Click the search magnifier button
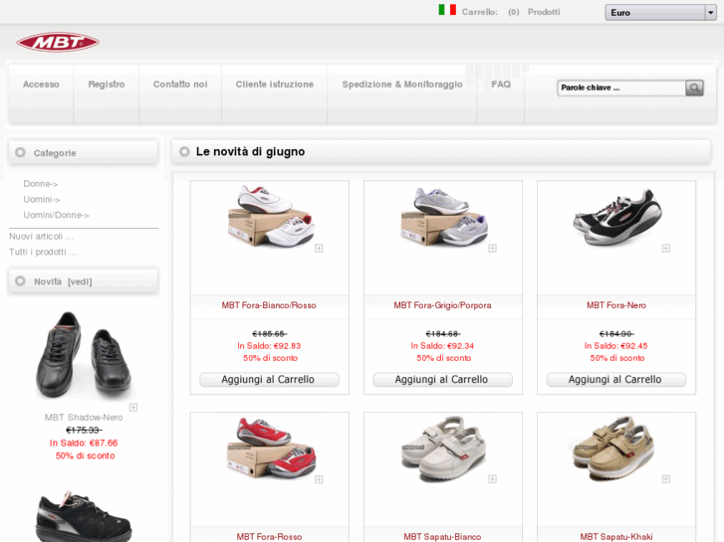The image size is (724, 542). [x=694, y=88]
